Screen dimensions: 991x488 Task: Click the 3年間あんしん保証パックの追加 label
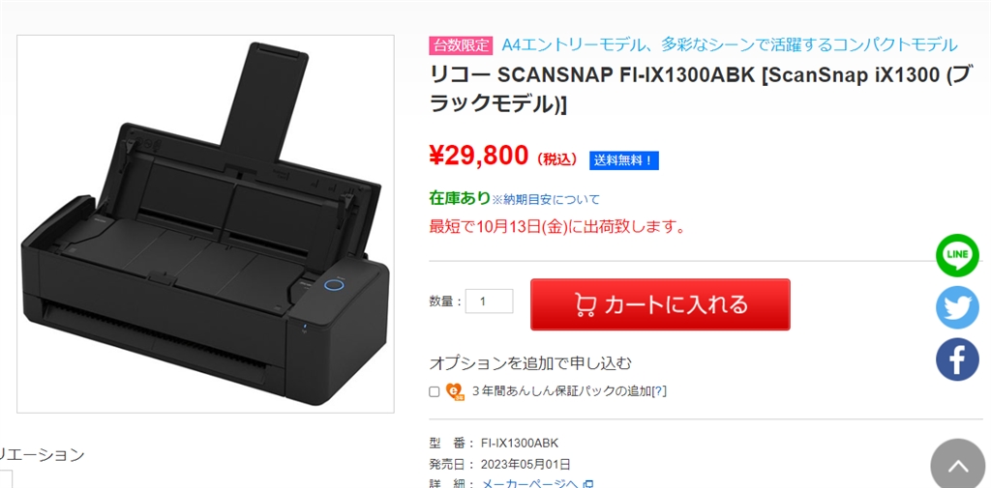tap(561, 391)
